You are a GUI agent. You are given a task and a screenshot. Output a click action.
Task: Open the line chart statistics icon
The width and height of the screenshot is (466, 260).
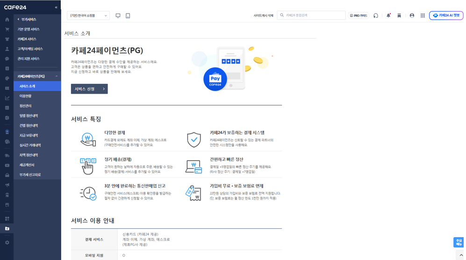point(7,98)
